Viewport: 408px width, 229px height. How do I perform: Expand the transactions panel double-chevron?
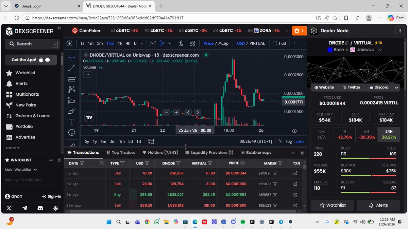(x=302, y=153)
